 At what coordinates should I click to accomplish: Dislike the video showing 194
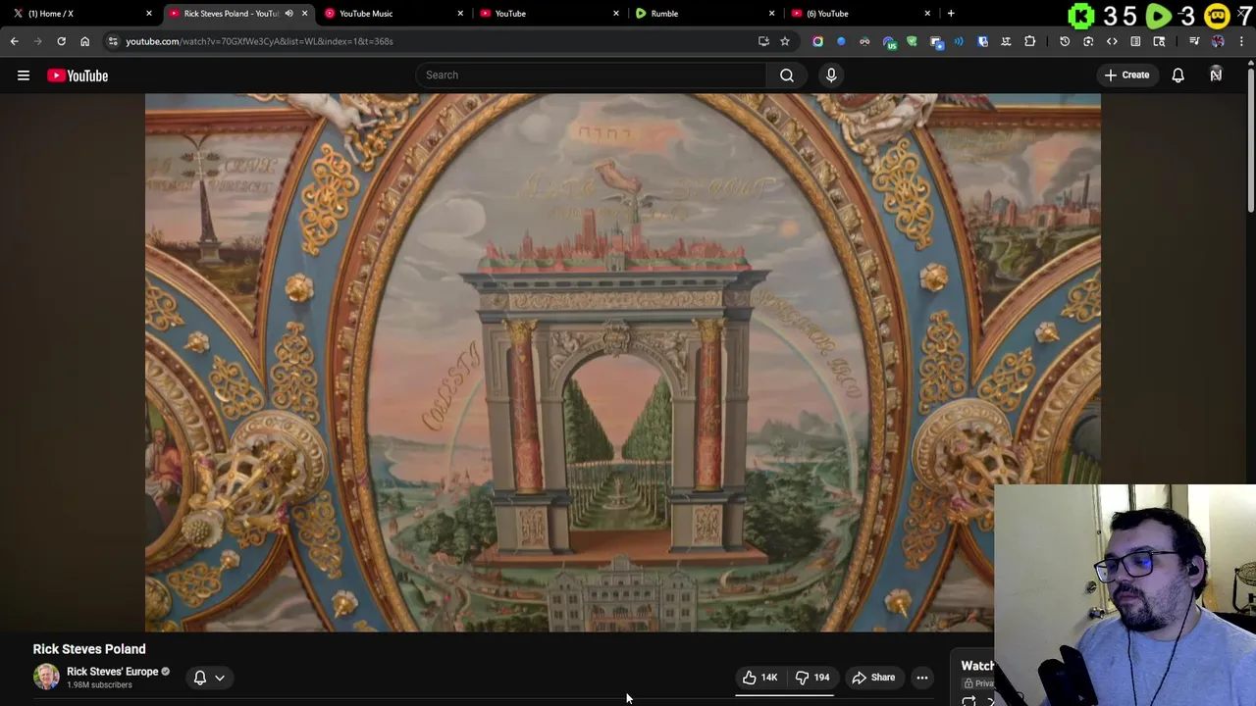point(812,678)
